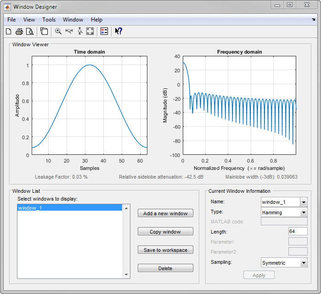Click the window list scroll up arrow

click(126, 208)
